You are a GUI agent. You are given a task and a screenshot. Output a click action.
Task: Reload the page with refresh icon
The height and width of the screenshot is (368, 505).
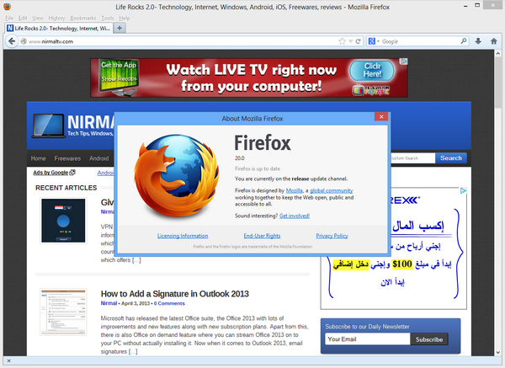pyautogui.click(x=358, y=41)
